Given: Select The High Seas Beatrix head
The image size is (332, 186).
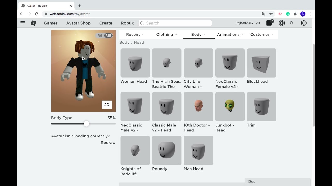Looking at the screenshot, I should (x=167, y=63).
